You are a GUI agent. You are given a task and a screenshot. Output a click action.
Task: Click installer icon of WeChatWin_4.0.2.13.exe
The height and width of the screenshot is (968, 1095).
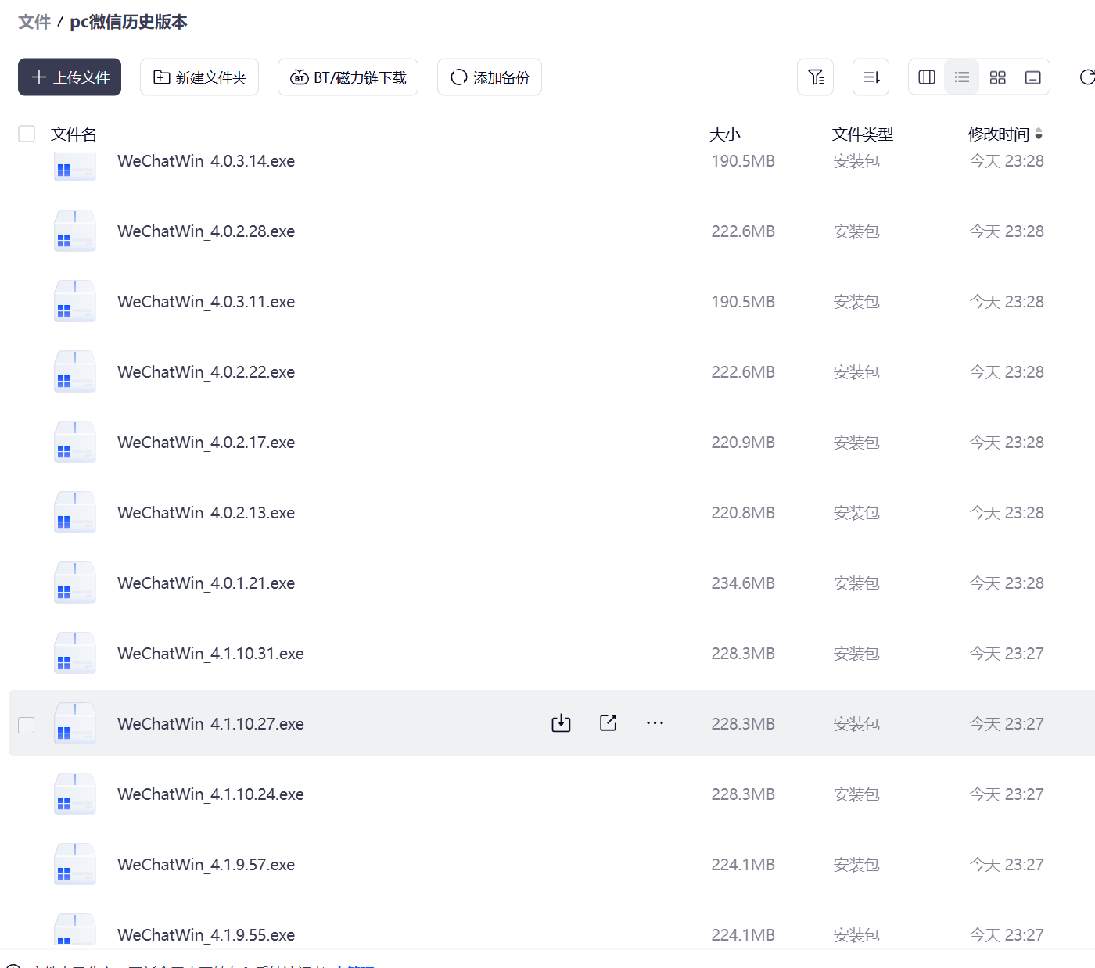[75, 512]
